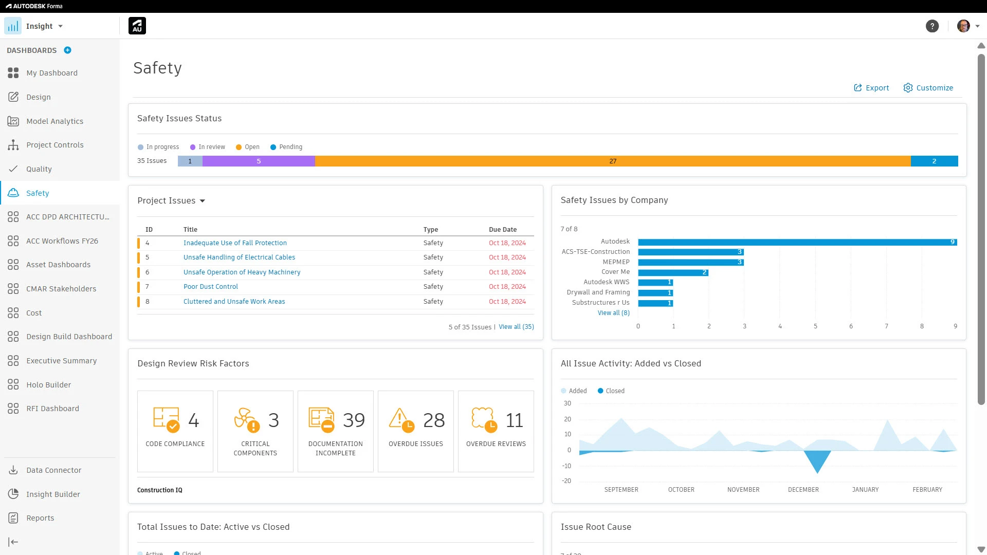
Task: Open Cluttered and Unsafe Work Areas issue
Action: (x=234, y=302)
